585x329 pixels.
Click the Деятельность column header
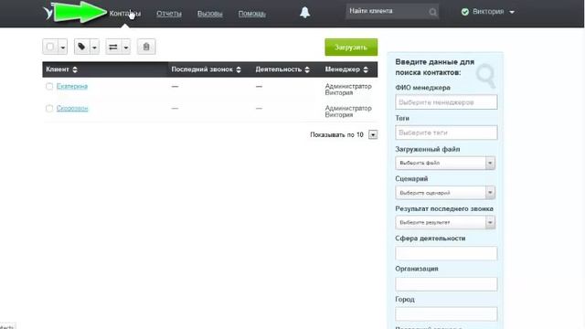pyautogui.click(x=278, y=69)
